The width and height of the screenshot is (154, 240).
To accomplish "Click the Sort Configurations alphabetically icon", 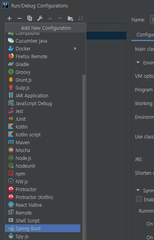I will (x=80, y=18).
